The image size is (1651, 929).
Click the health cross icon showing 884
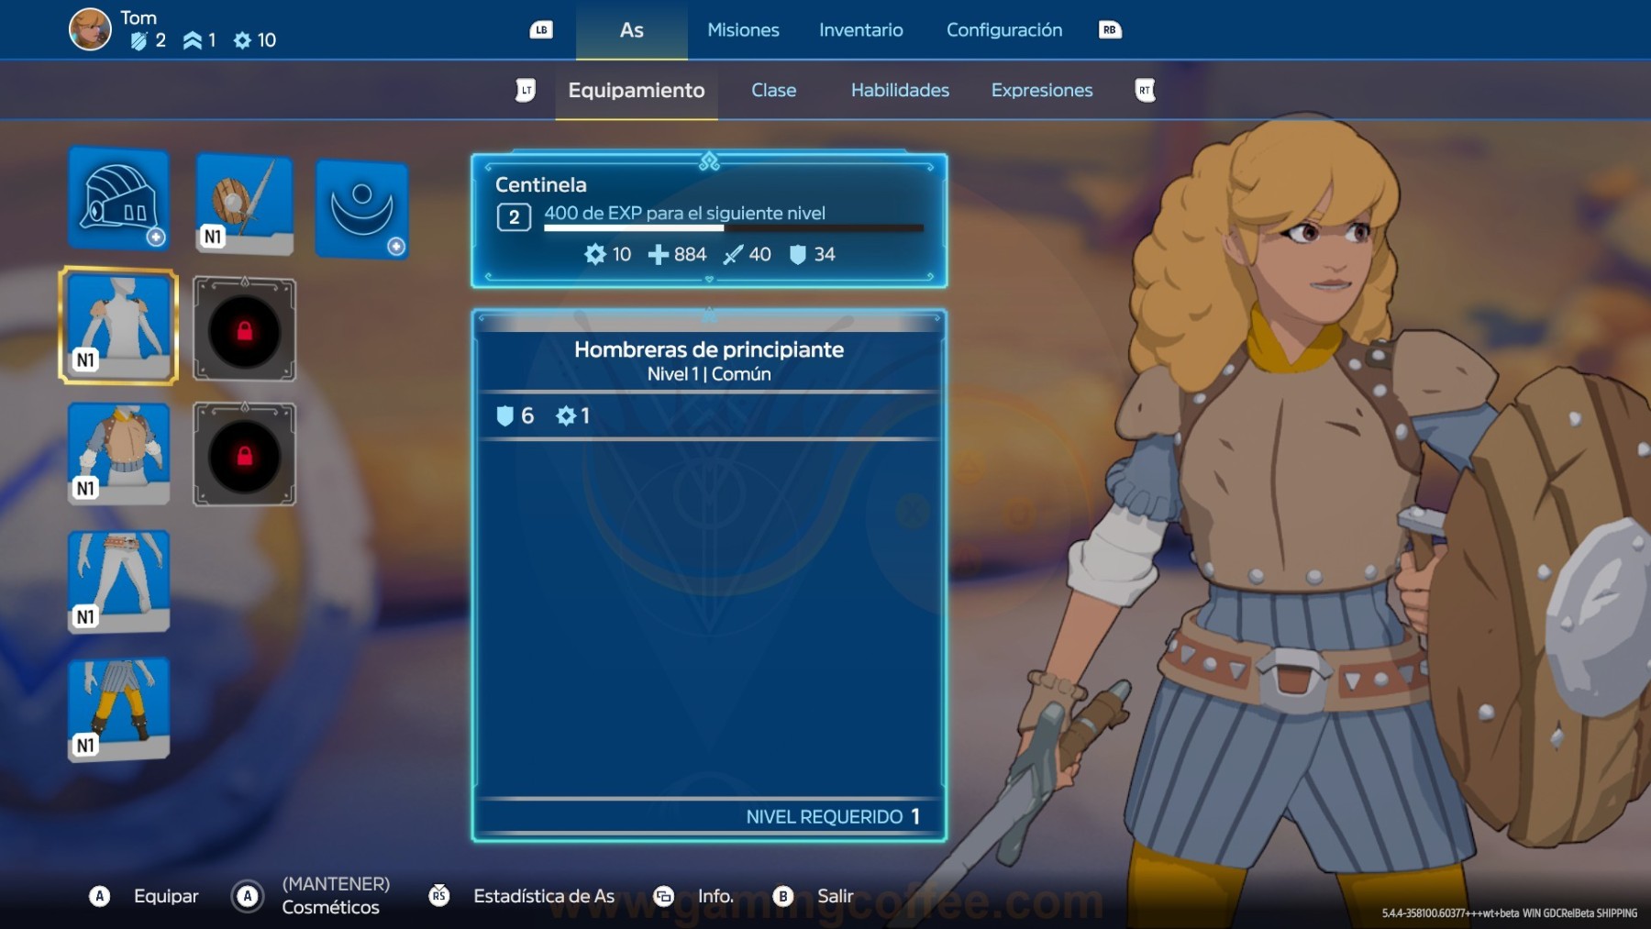coord(658,254)
